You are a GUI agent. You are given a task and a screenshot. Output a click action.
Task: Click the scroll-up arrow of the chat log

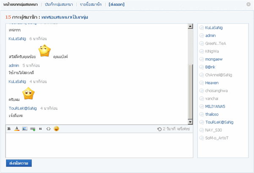point(190,26)
